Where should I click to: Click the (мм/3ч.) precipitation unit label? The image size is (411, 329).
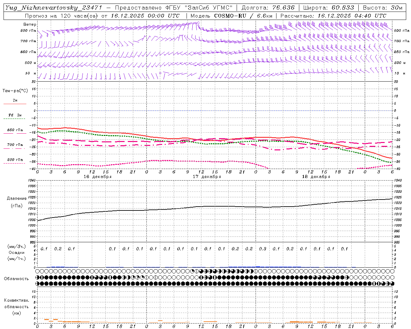(x=16, y=246)
